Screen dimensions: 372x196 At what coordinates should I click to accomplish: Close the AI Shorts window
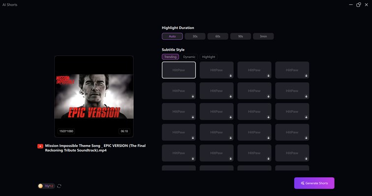(366, 5)
